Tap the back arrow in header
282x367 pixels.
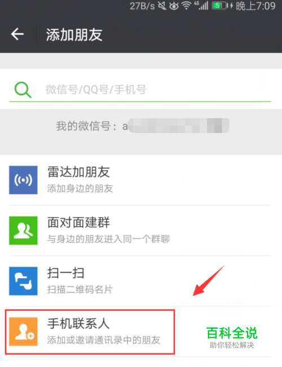click(17, 34)
